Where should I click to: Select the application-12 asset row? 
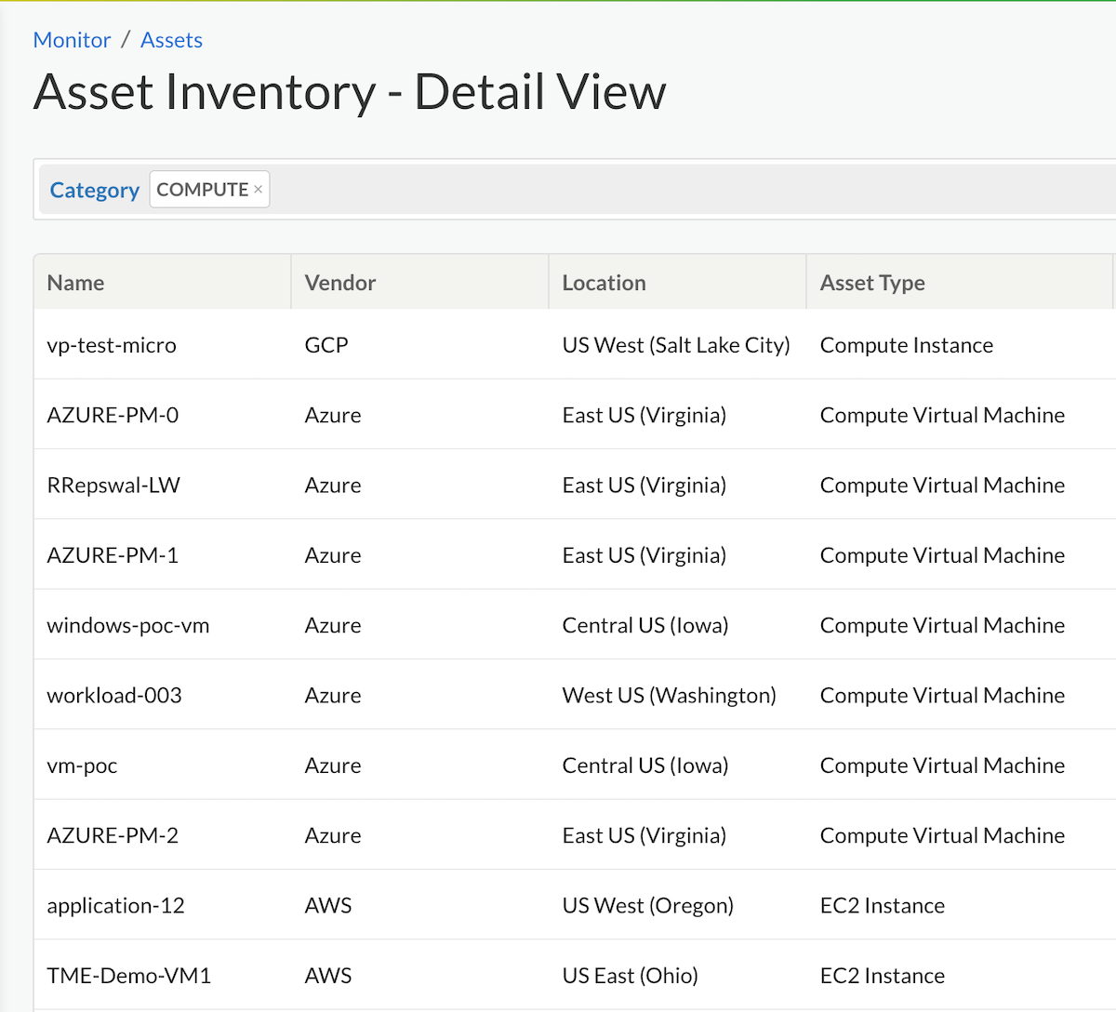pyautogui.click(x=115, y=906)
